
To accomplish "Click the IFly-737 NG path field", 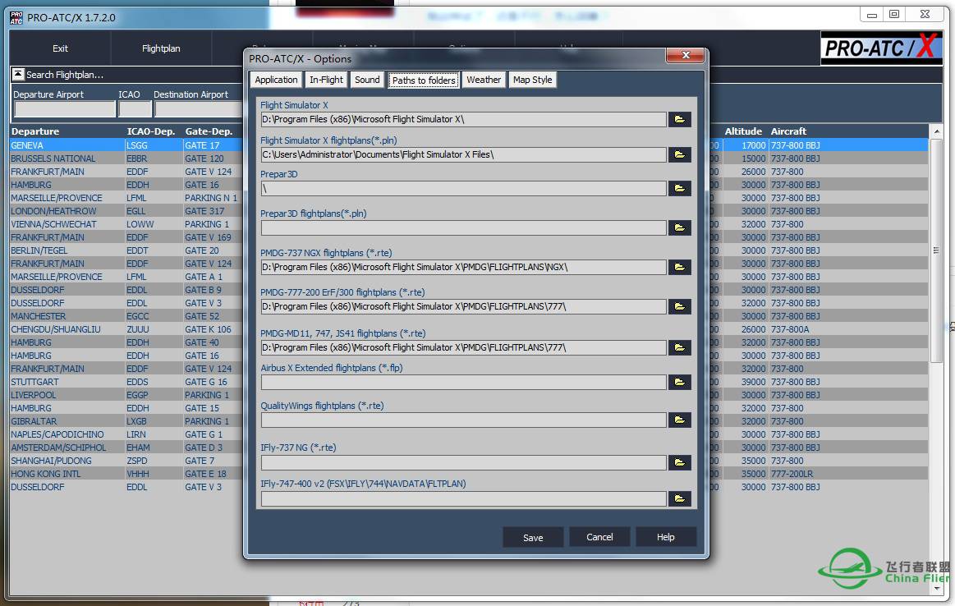I will point(463,463).
